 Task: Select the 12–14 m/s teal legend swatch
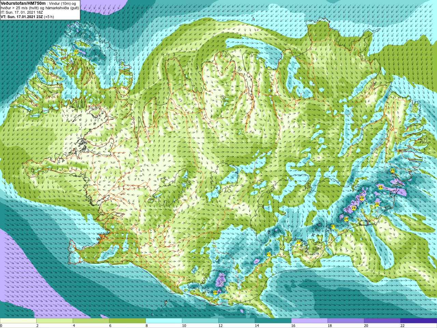[237, 321]
